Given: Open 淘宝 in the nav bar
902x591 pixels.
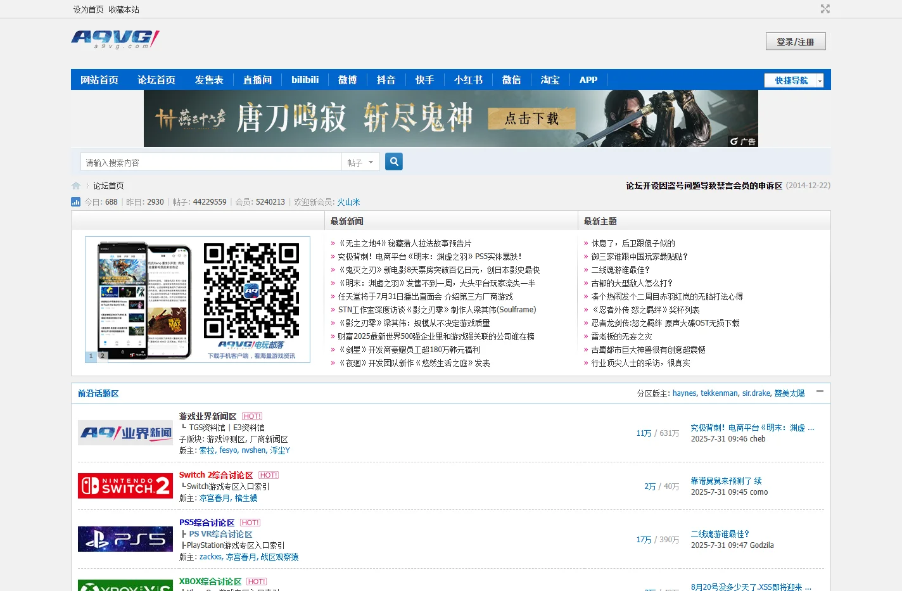Looking at the screenshot, I should [x=550, y=80].
